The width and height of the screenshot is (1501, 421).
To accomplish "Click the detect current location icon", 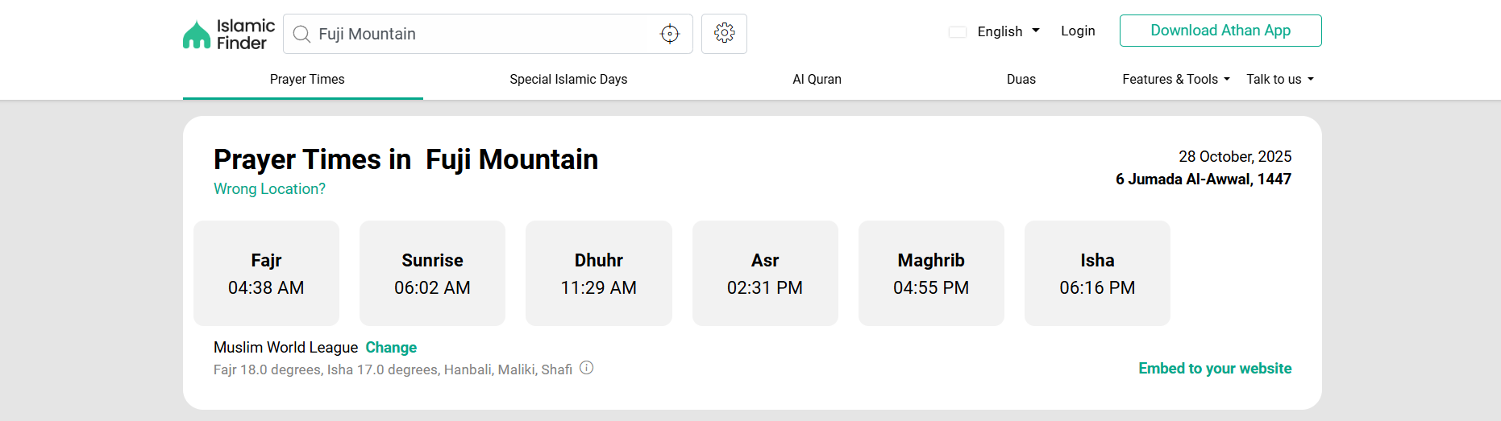I will [x=670, y=34].
